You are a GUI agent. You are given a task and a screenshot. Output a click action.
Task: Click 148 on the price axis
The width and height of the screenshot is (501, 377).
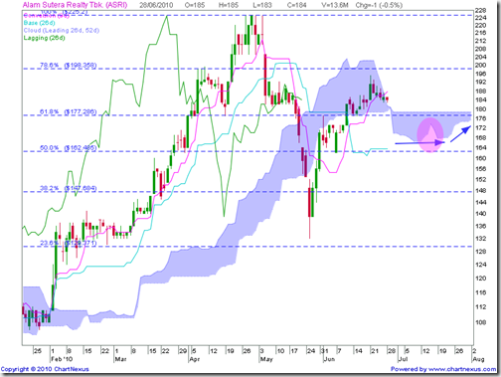pos(480,191)
